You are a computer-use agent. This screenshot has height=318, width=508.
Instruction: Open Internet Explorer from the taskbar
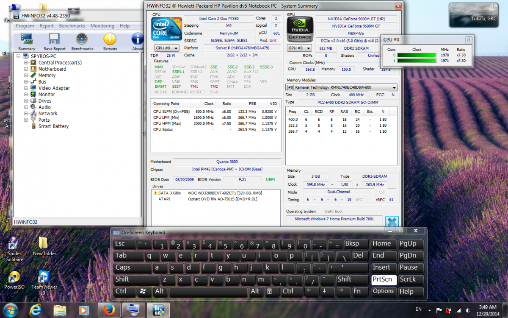35,310
